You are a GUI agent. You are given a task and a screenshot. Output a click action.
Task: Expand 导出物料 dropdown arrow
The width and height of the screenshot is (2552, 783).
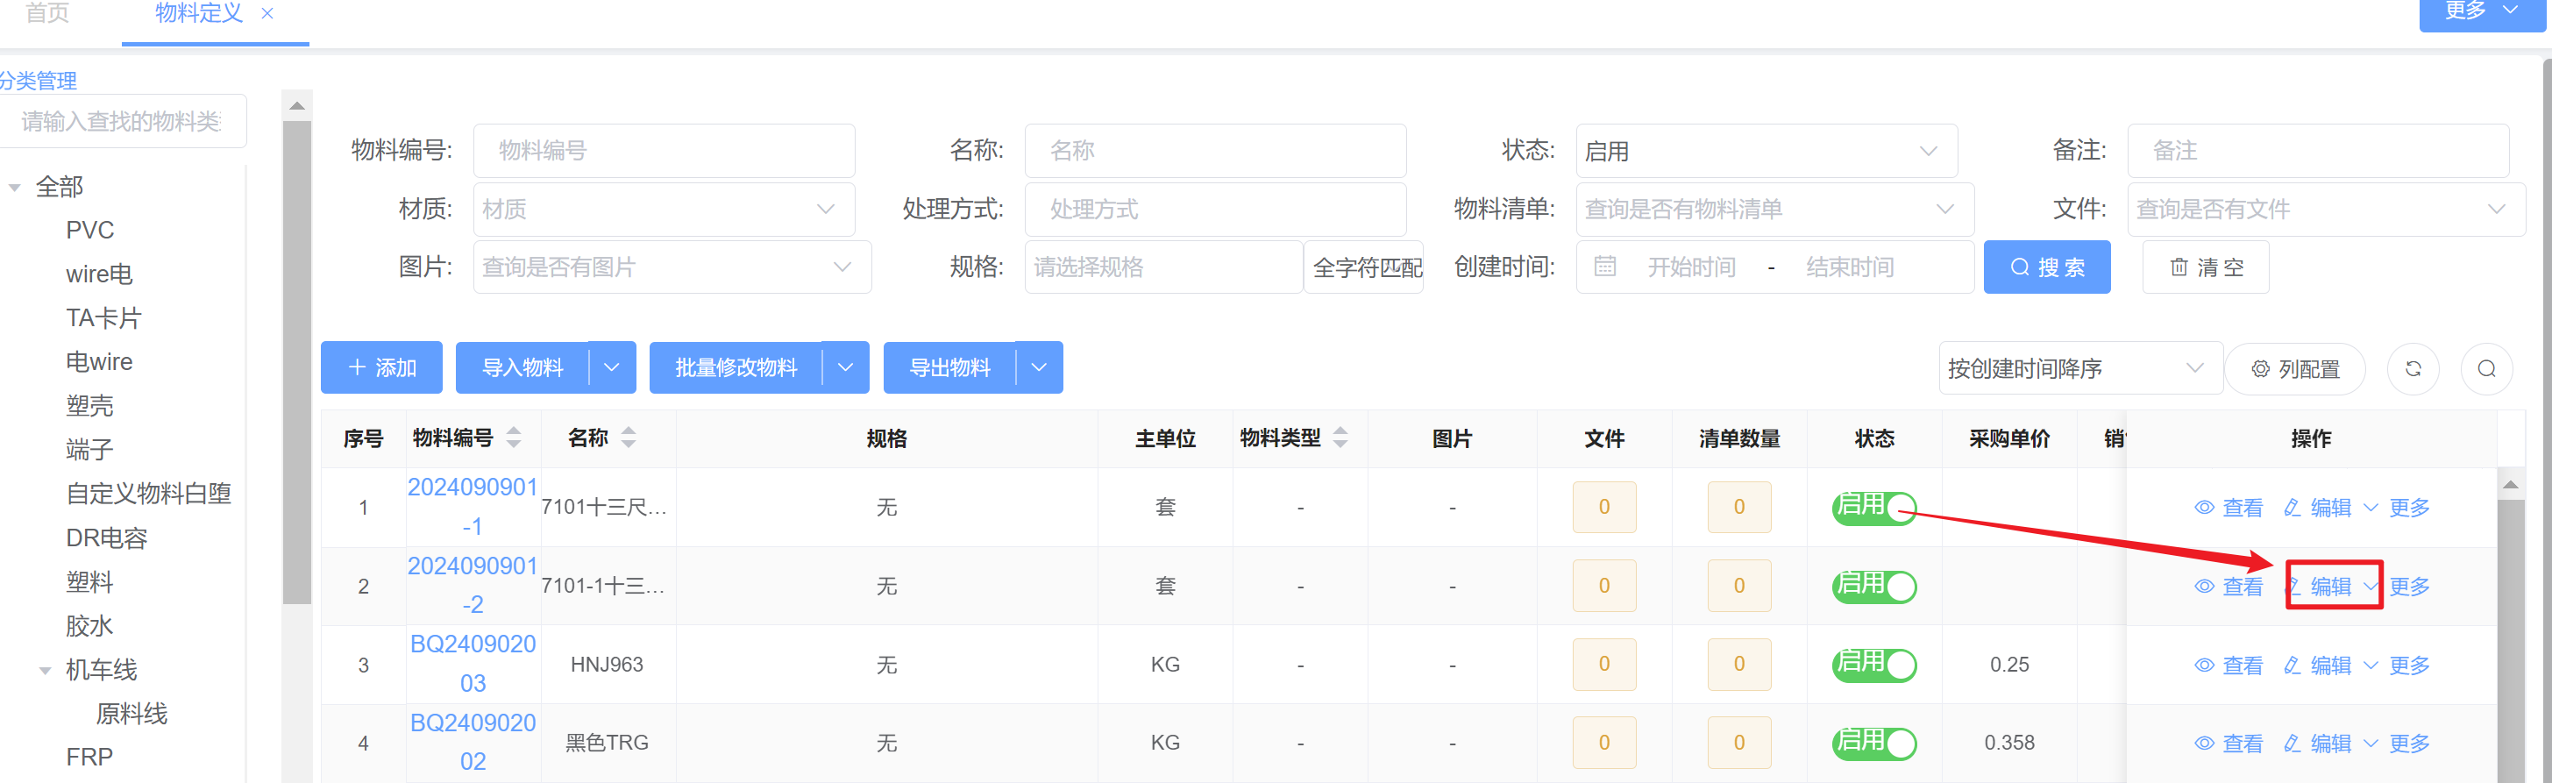(x=1039, y=367)
